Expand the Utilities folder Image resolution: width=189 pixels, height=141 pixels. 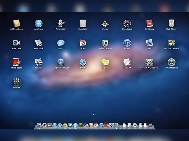(16, 81)
